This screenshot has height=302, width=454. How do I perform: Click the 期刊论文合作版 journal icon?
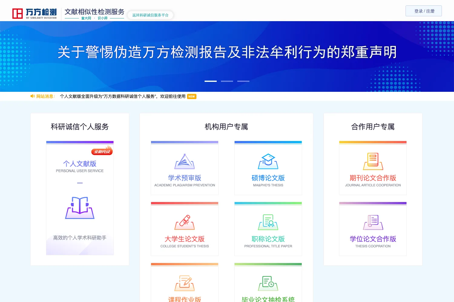click(x=373, y=162)
